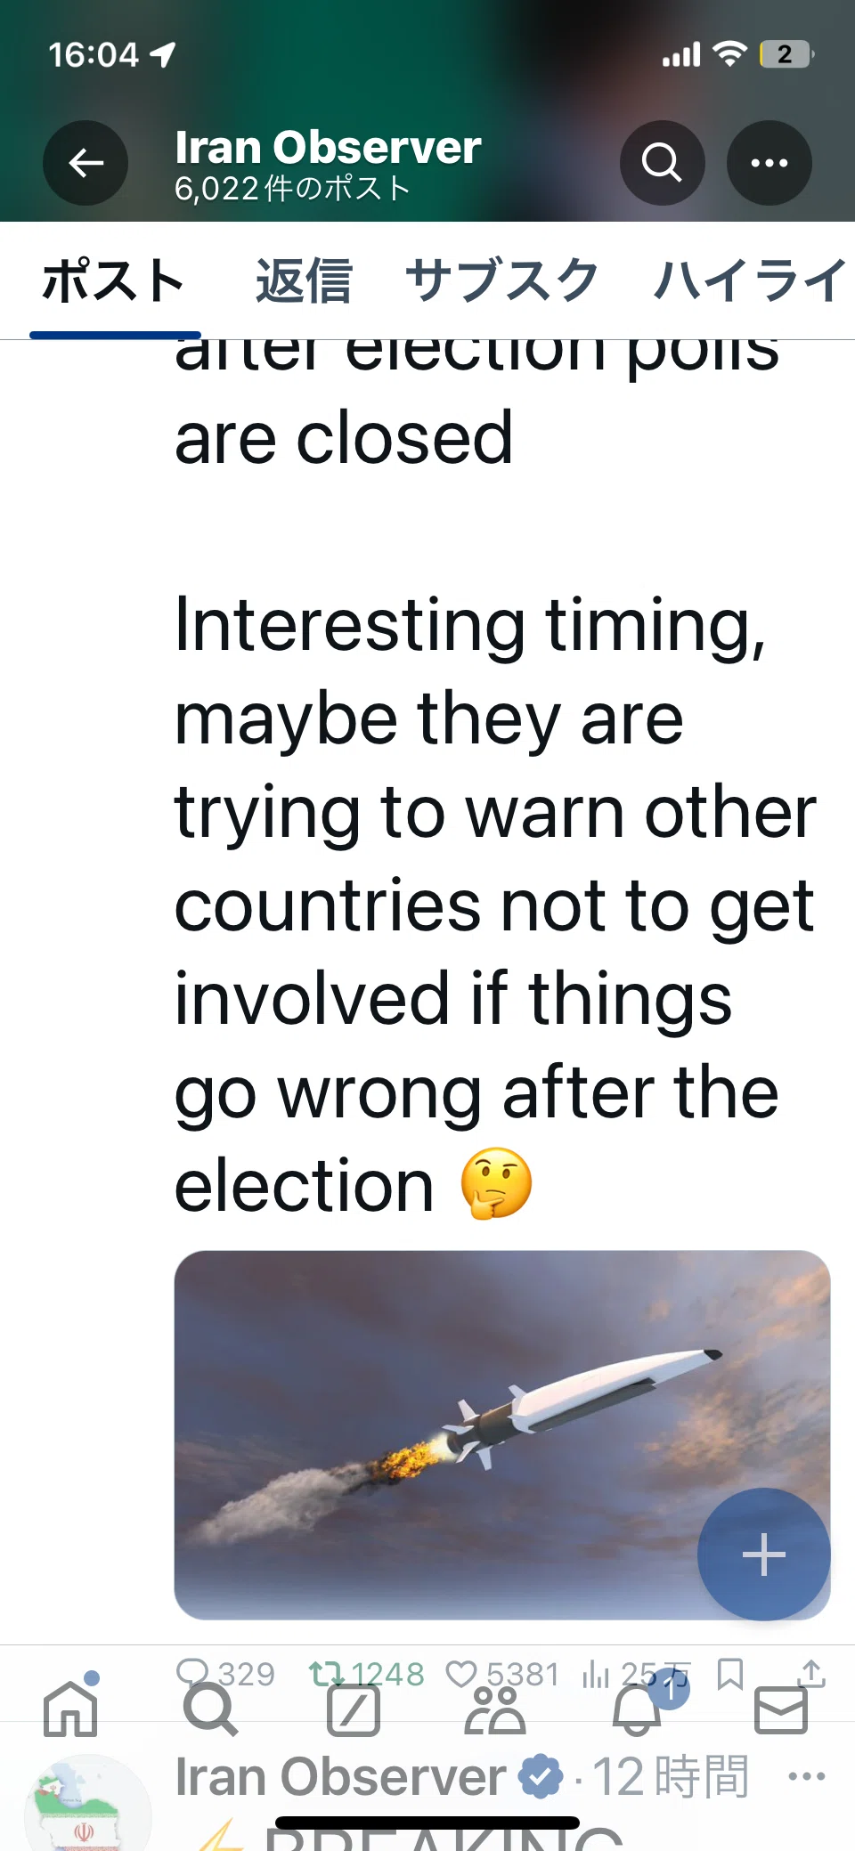Open the three-dot profile options menu
The image size is (855, 1851).
[769, 163]
